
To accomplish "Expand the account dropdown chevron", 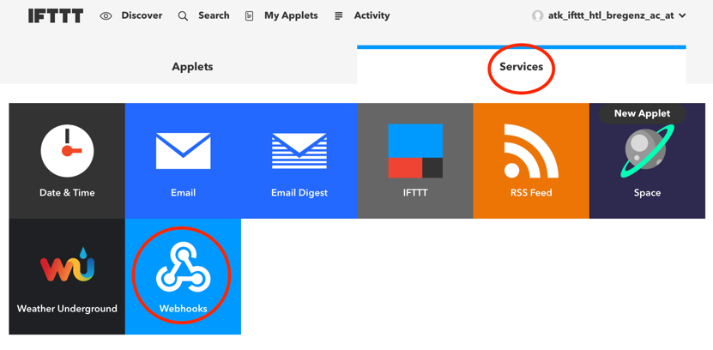I will [682, 15].
